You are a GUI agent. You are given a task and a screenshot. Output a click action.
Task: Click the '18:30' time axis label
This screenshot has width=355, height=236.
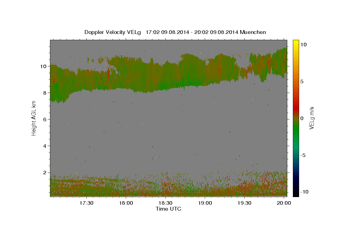[166, 203]
